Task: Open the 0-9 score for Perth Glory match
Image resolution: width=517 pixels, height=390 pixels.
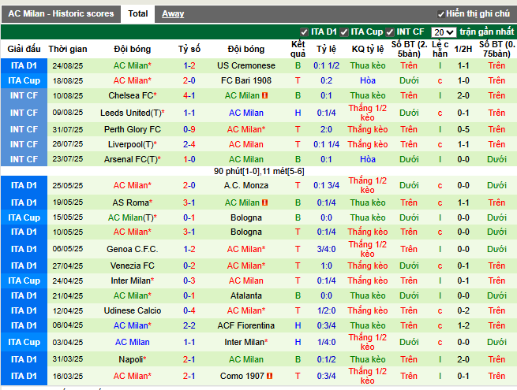Action: click(189, 129)
